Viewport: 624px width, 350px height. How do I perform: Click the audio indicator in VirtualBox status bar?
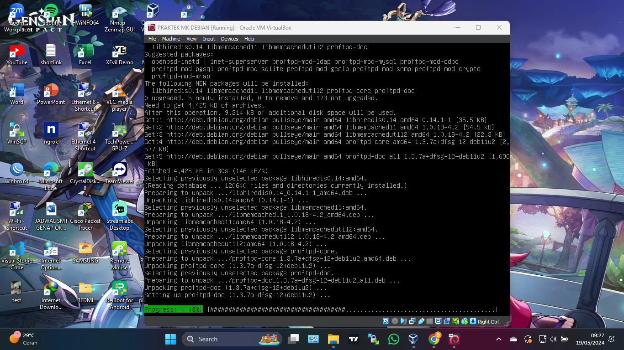(403, 321)
